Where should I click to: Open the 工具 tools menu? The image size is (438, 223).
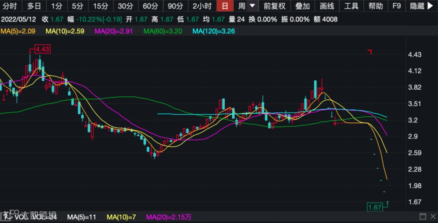[351, 6]
